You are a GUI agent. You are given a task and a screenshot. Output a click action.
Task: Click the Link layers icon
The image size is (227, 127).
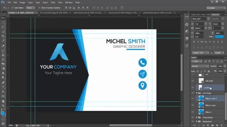click(194, 126)
